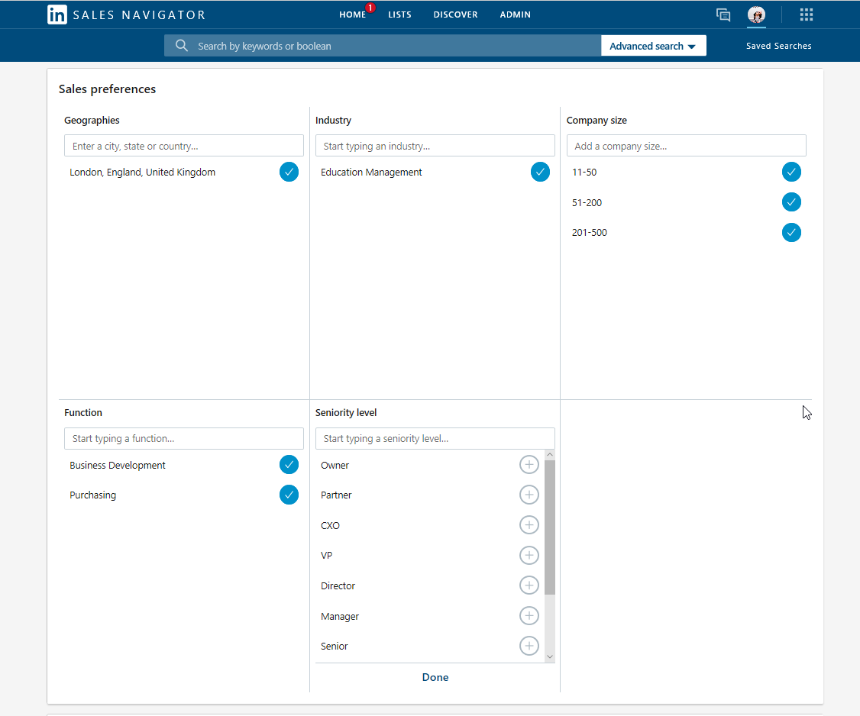Click the city, state or country field
The height and width of the screenshot is (716, 860).
click(x=183, y=145)
